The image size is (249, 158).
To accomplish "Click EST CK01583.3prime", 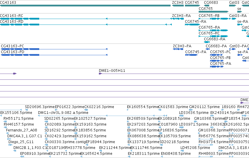I will pyautogui.click(x=160, y=110).
